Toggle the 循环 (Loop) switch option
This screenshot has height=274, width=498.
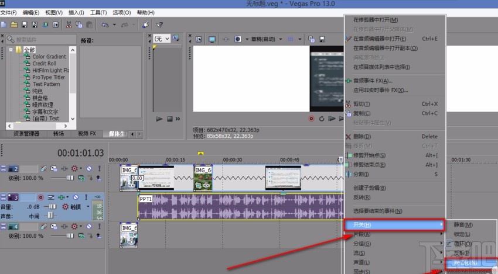[x=463, y=243]
